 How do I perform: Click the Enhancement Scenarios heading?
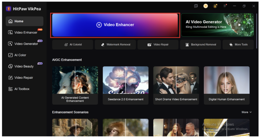[x=70, y=112]
